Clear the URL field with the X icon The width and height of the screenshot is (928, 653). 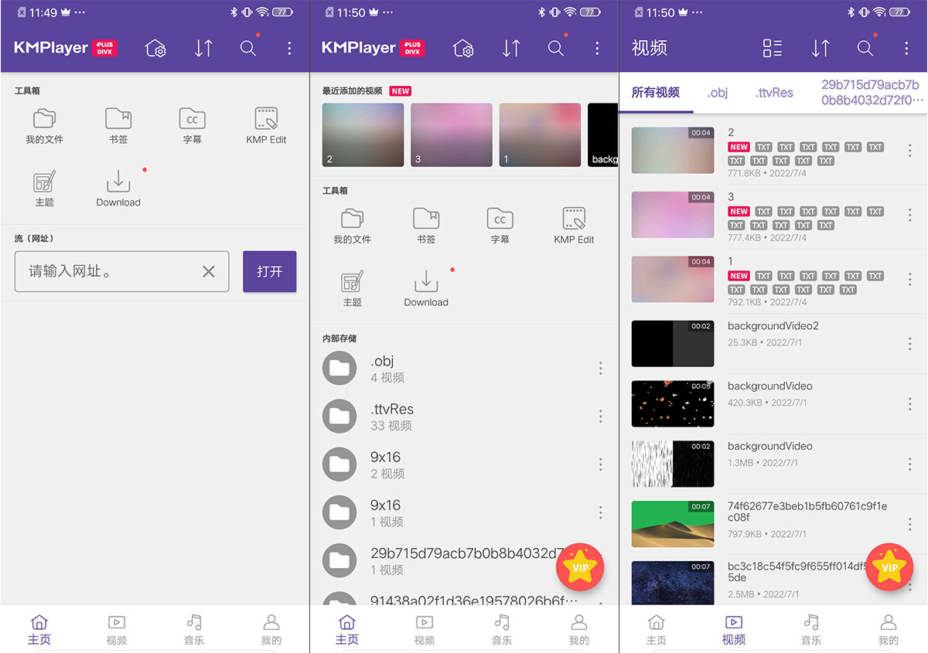click(x=209, y=271)
